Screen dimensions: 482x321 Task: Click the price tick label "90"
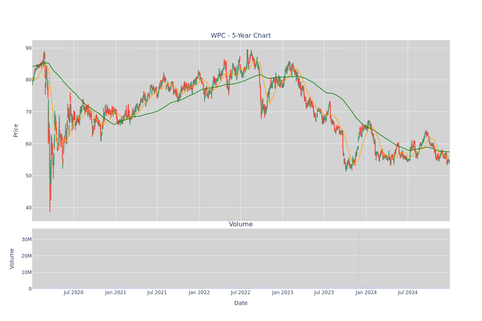29,48
